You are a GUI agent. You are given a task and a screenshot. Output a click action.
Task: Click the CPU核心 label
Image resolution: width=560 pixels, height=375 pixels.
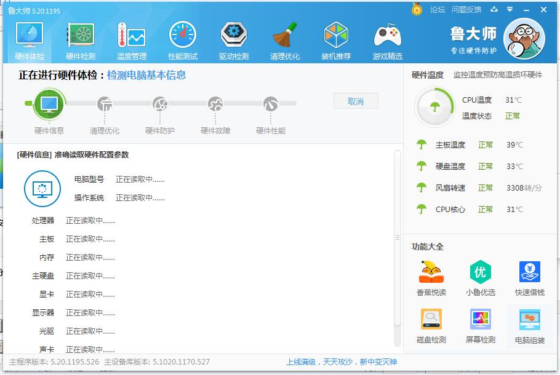coord(450,209)
